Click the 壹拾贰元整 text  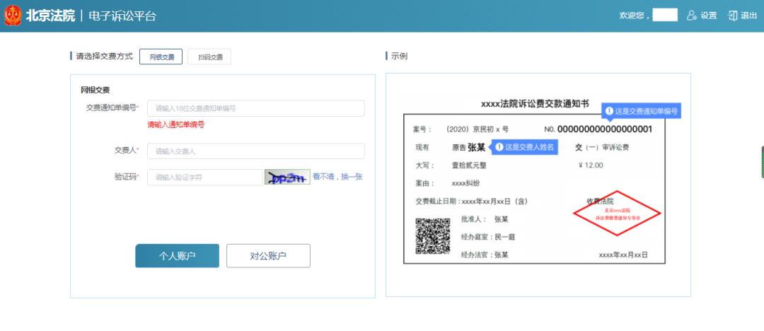click(469, 165)
